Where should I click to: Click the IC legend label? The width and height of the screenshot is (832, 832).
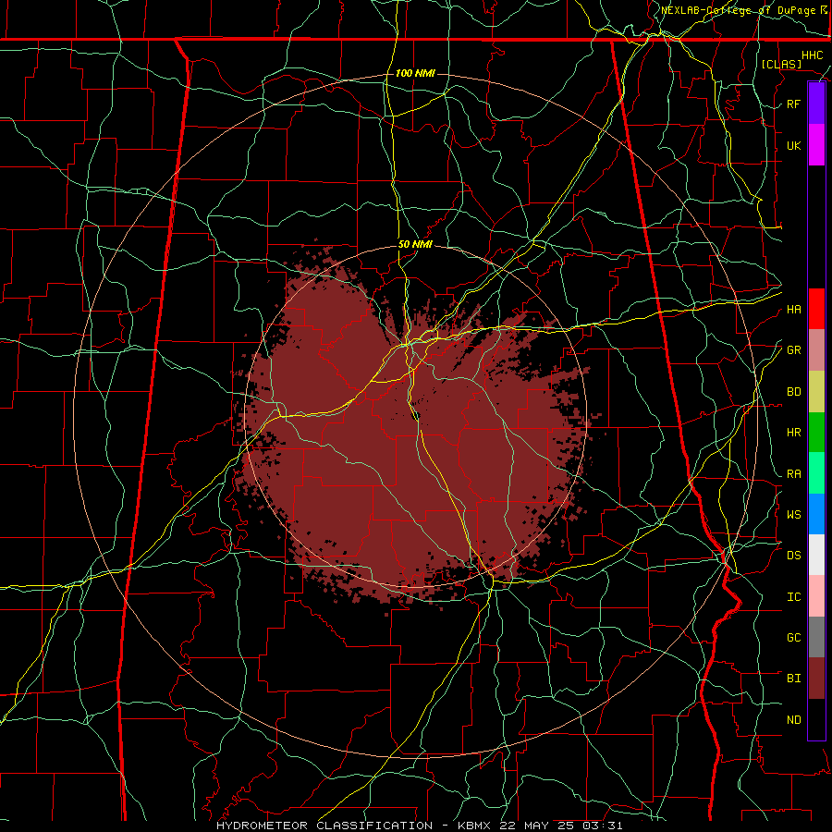[x=793, y=597]
